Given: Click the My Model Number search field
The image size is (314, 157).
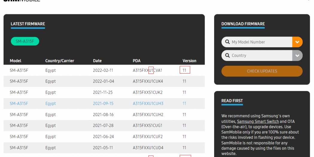Looking at the screenshot, I should (257, 42).
